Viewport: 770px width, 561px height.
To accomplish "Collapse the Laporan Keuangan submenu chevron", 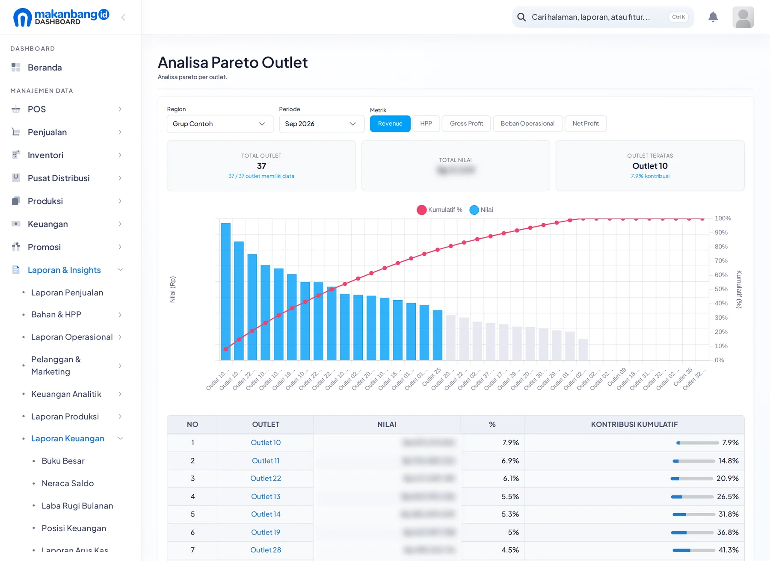I will coord(120,439).
